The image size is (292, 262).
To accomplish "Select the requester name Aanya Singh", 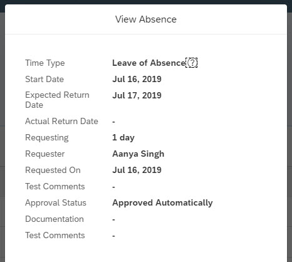I will coord(138,154).
